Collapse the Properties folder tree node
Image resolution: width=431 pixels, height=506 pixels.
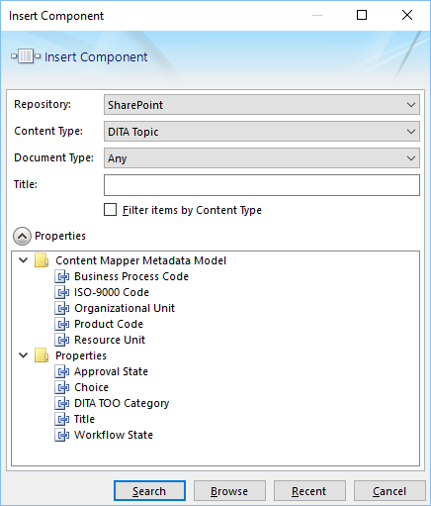pyautogui.click(x=24, y=355)
